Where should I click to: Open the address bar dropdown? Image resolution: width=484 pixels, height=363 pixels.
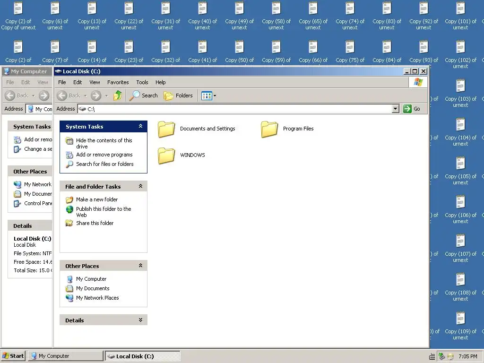396,109
